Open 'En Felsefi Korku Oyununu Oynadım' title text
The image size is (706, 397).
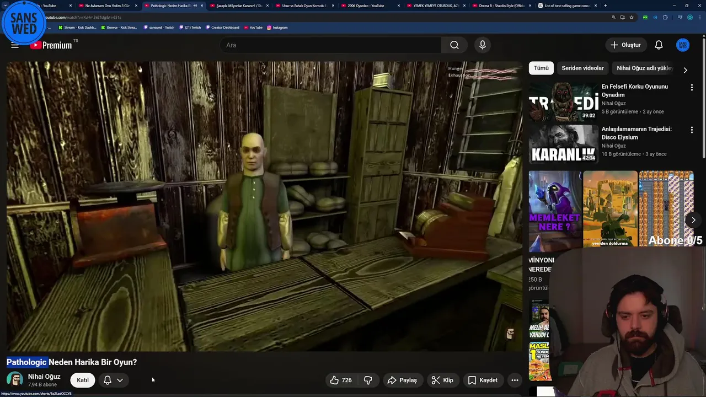[x=635, y=90]
